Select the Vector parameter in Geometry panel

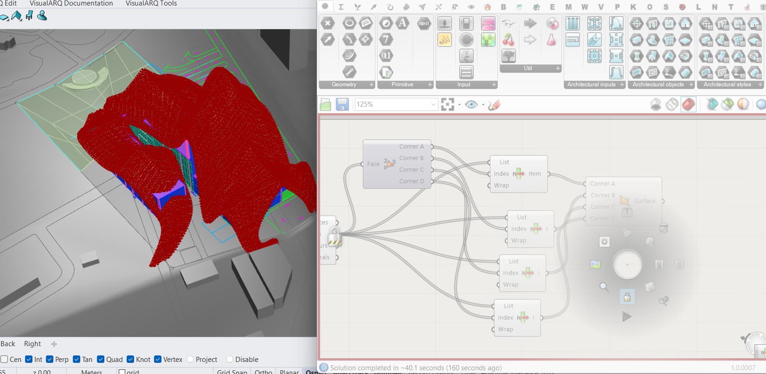tap(328, 39)
